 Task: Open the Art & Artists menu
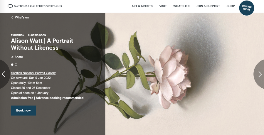point(142,6)
